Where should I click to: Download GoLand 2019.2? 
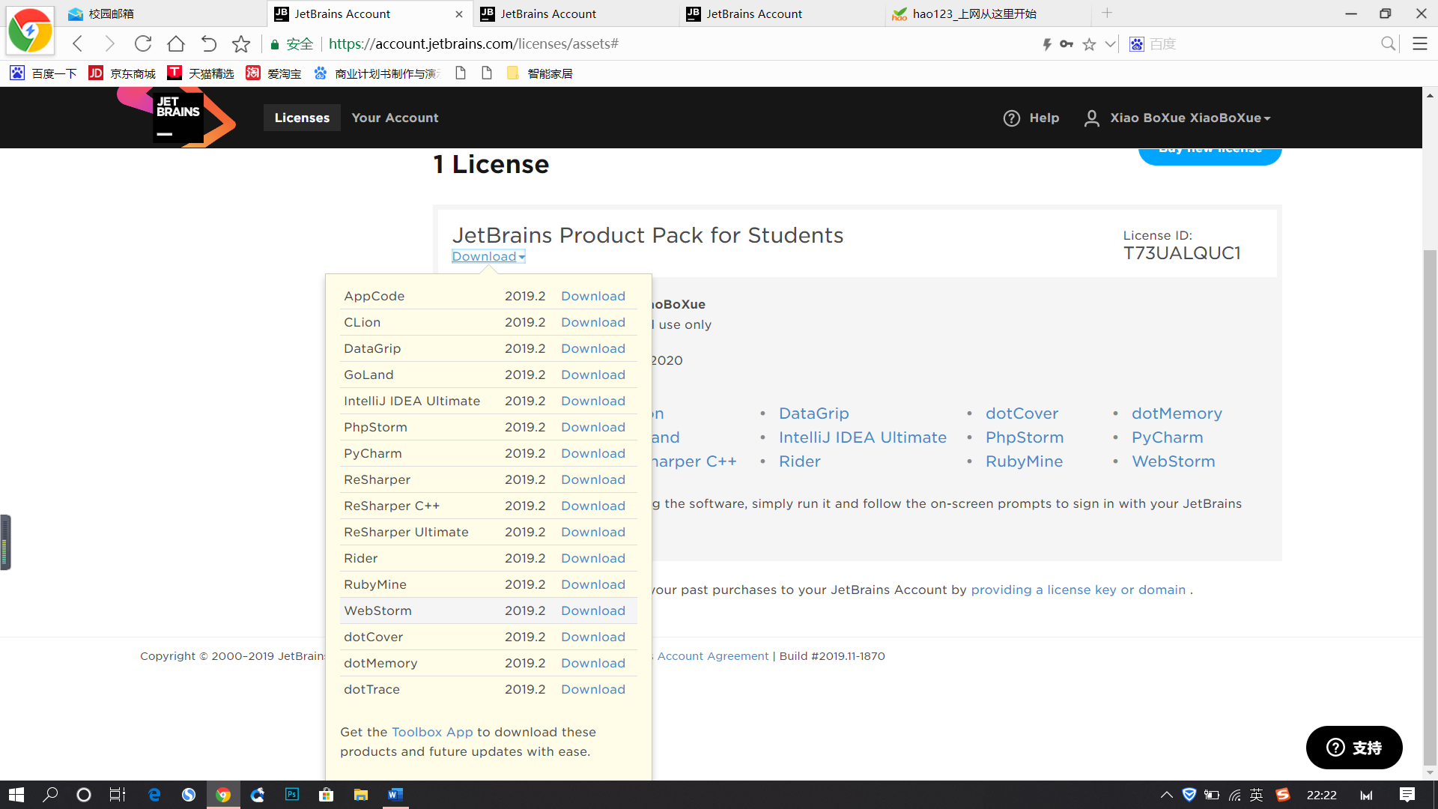pos(592,375)
